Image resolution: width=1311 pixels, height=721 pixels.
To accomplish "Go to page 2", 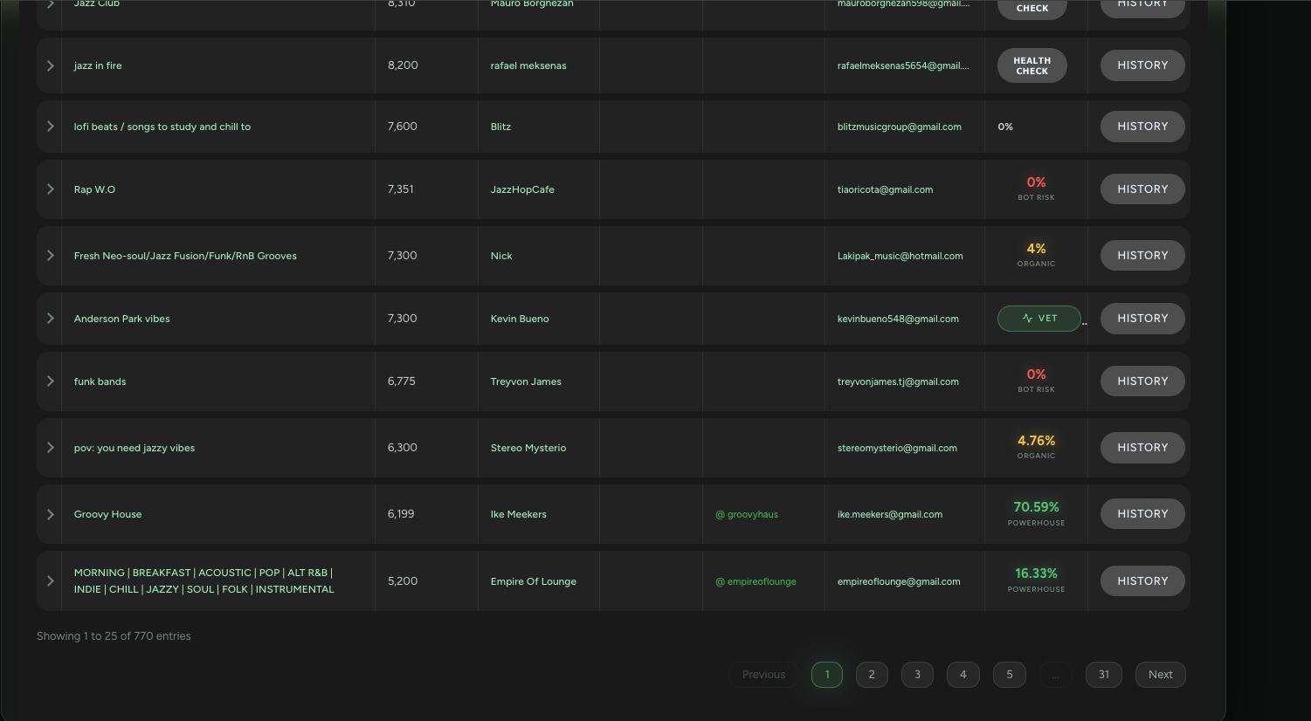I will coord(872,675).
